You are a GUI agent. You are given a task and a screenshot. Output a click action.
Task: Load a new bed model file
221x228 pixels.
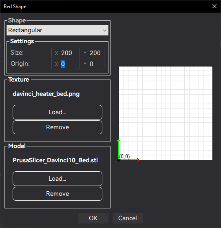click(x=57, y=179)
